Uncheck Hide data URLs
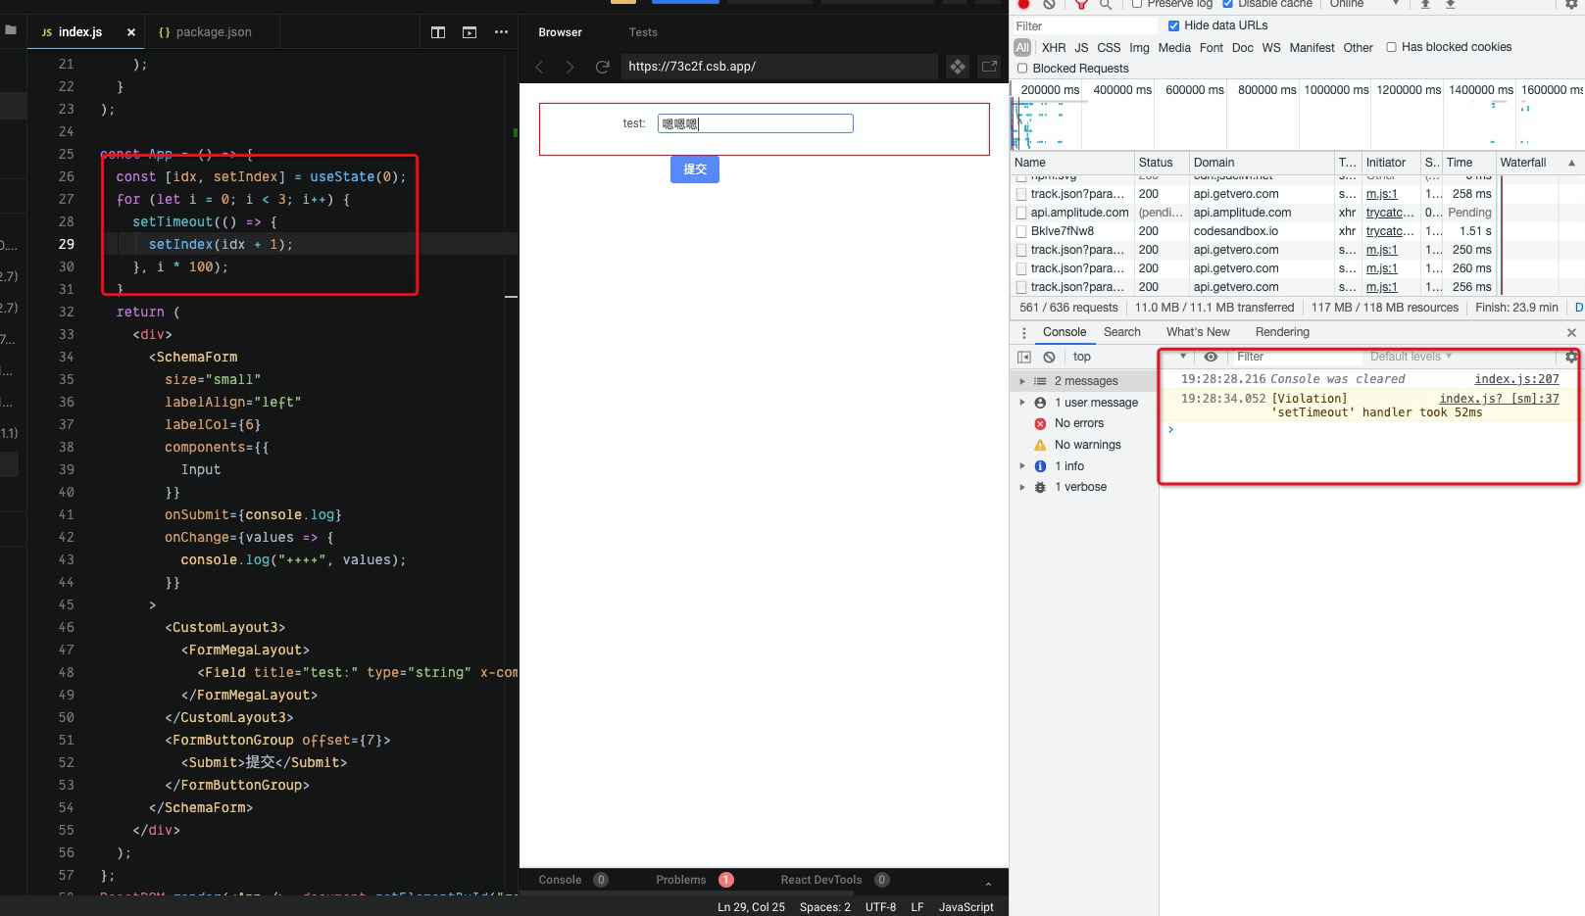The width and height of the screenshot is (1585, 916). 1173,25
